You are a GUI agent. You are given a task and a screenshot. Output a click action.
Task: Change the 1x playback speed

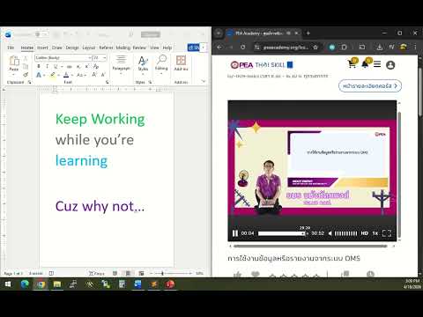[x=375, y=233]
